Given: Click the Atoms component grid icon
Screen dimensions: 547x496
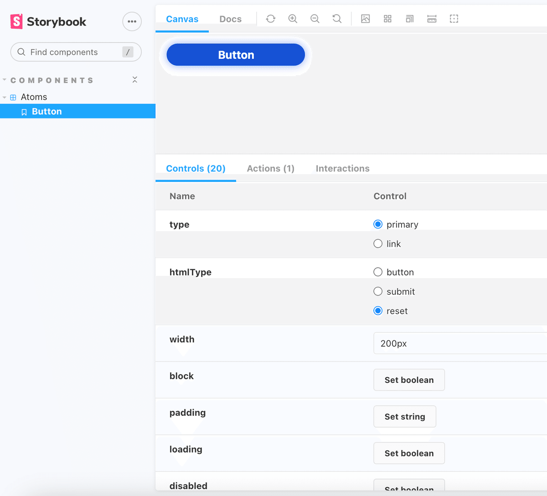Looking at the screenshot, I should (x=13, y=97).
